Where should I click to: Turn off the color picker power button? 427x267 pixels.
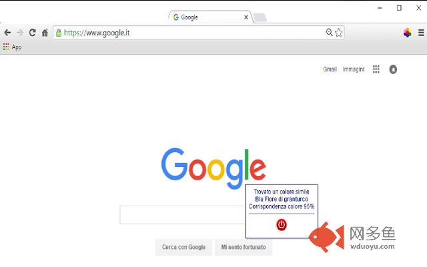point(282,225)
